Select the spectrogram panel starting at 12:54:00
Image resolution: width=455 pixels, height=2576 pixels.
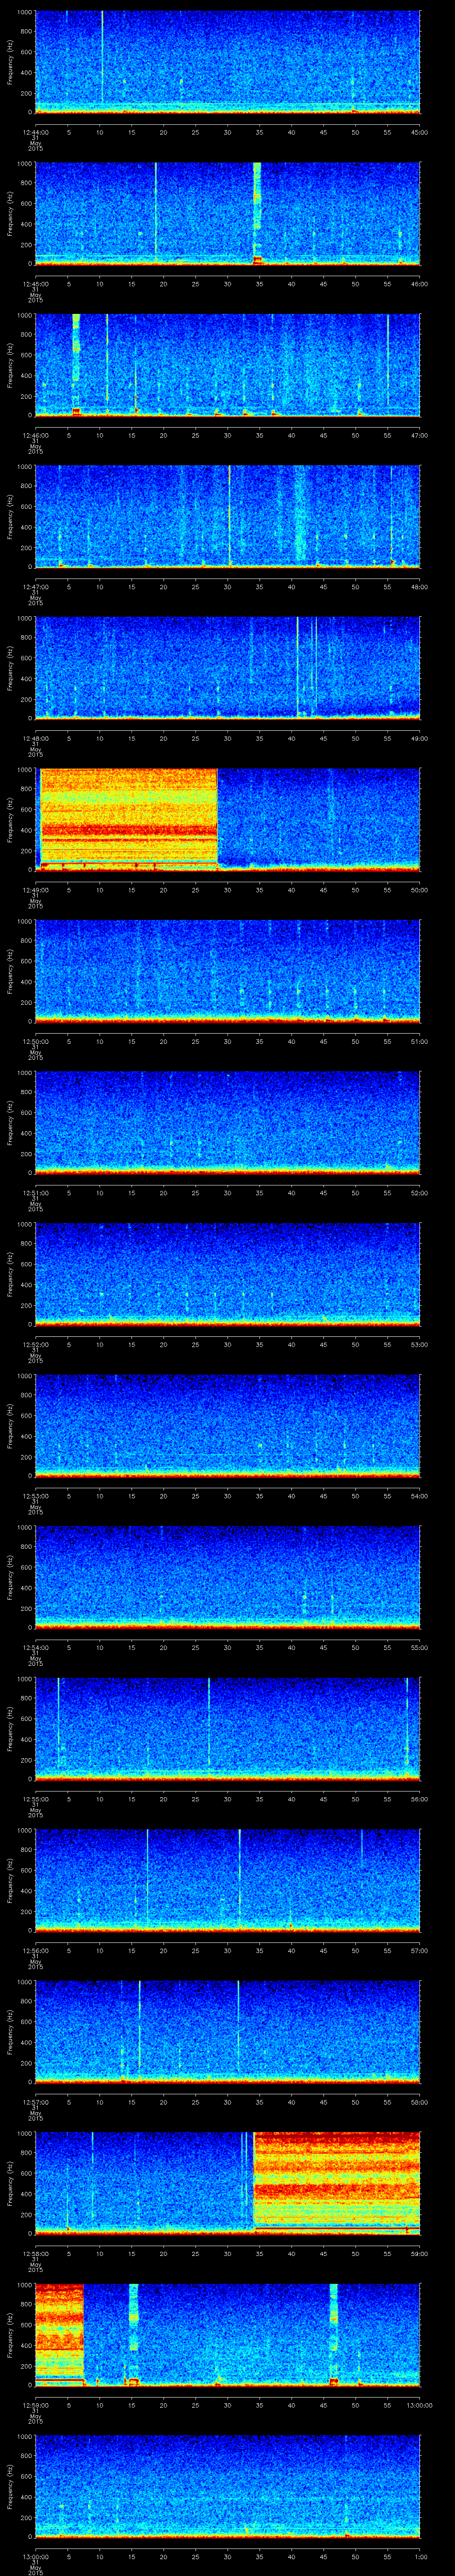pos(227,1577)
